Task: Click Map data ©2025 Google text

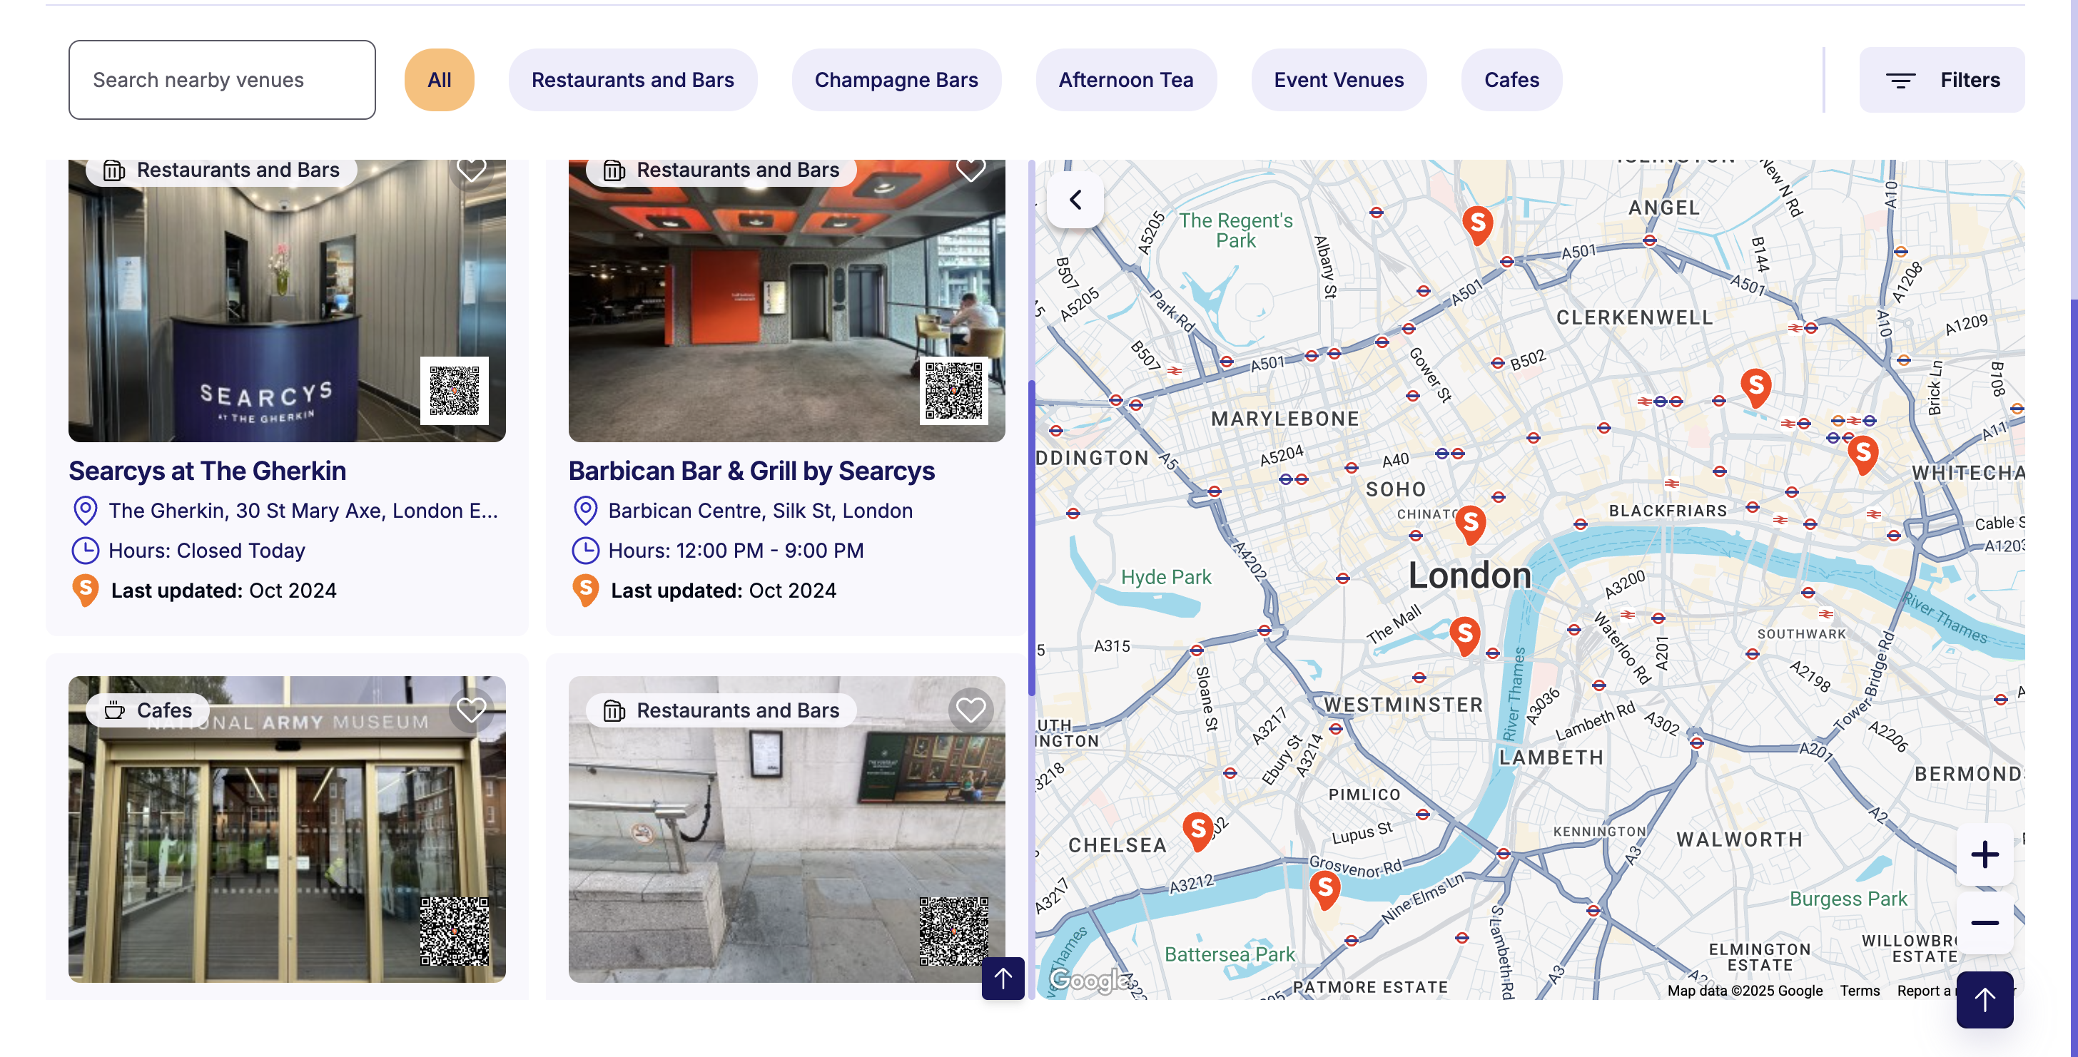Action: click(1744, 991)
